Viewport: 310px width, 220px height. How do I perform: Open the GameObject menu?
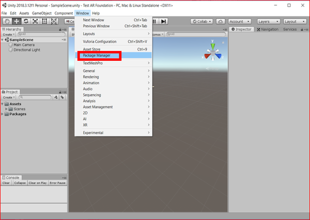tap(42, 13)
